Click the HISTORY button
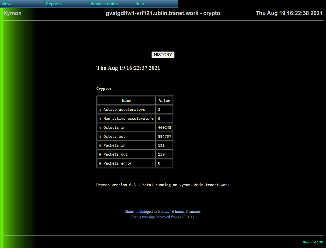The image size is (326, 248). click(x=163, y=55)
